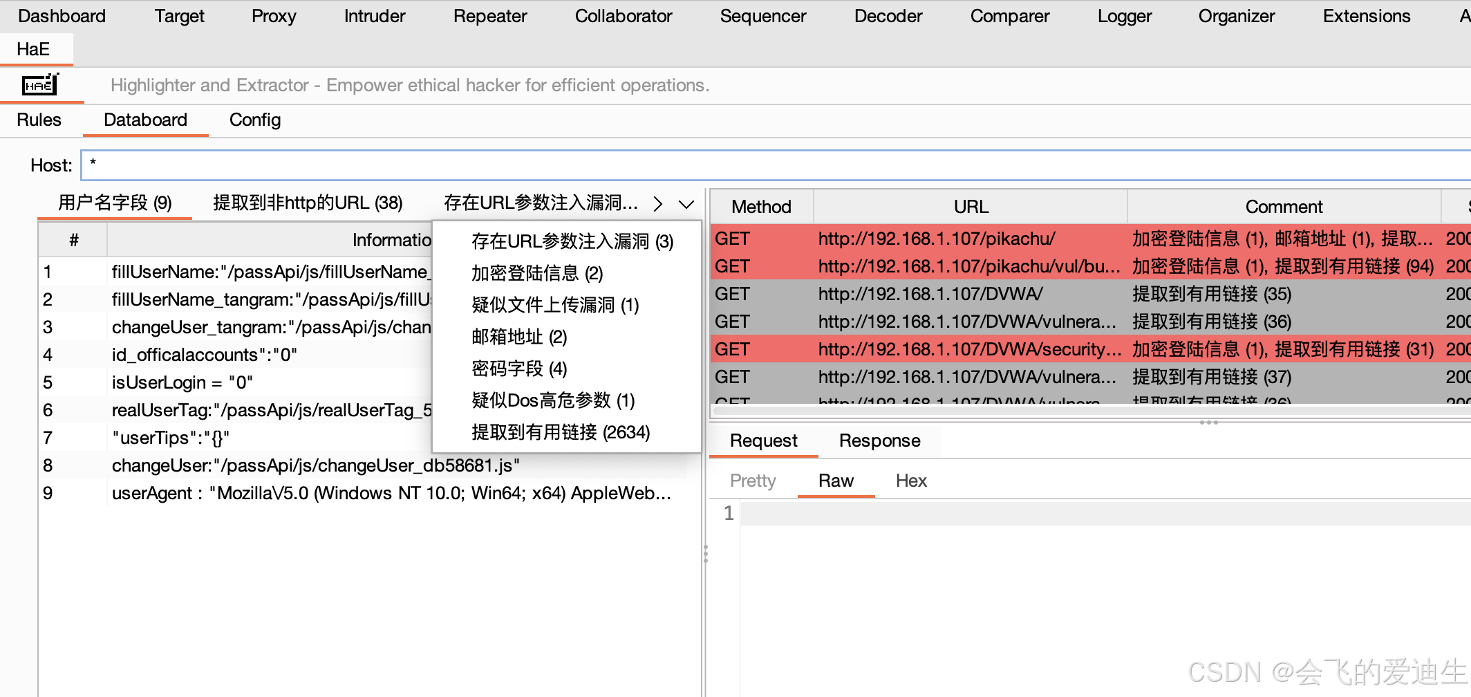Select the pikachu/vul/bu... request row

(x=1091, y=266)
